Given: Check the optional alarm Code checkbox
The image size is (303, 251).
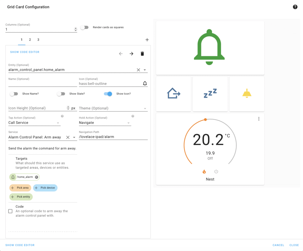Looking at the screenshot, I should [x=10, y=211].
